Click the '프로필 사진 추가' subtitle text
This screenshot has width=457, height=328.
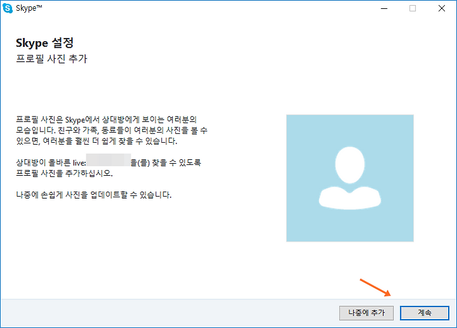point(51,58)
